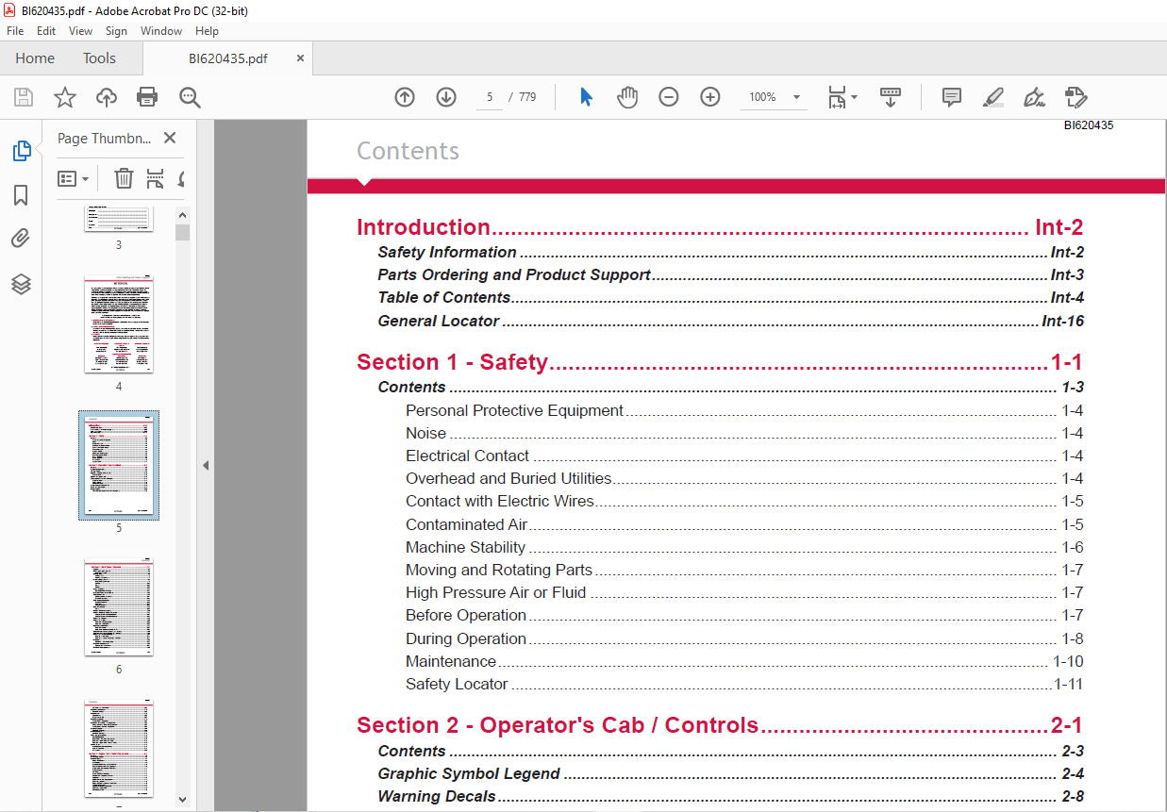Select page 4 thumbnail
Viewport: 1167px width, 812px height.
click(x=119, y=324)
